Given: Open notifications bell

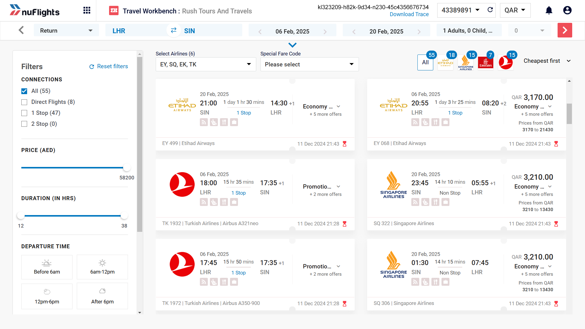Looking at the screenshot, I should (x=549, y=10).
